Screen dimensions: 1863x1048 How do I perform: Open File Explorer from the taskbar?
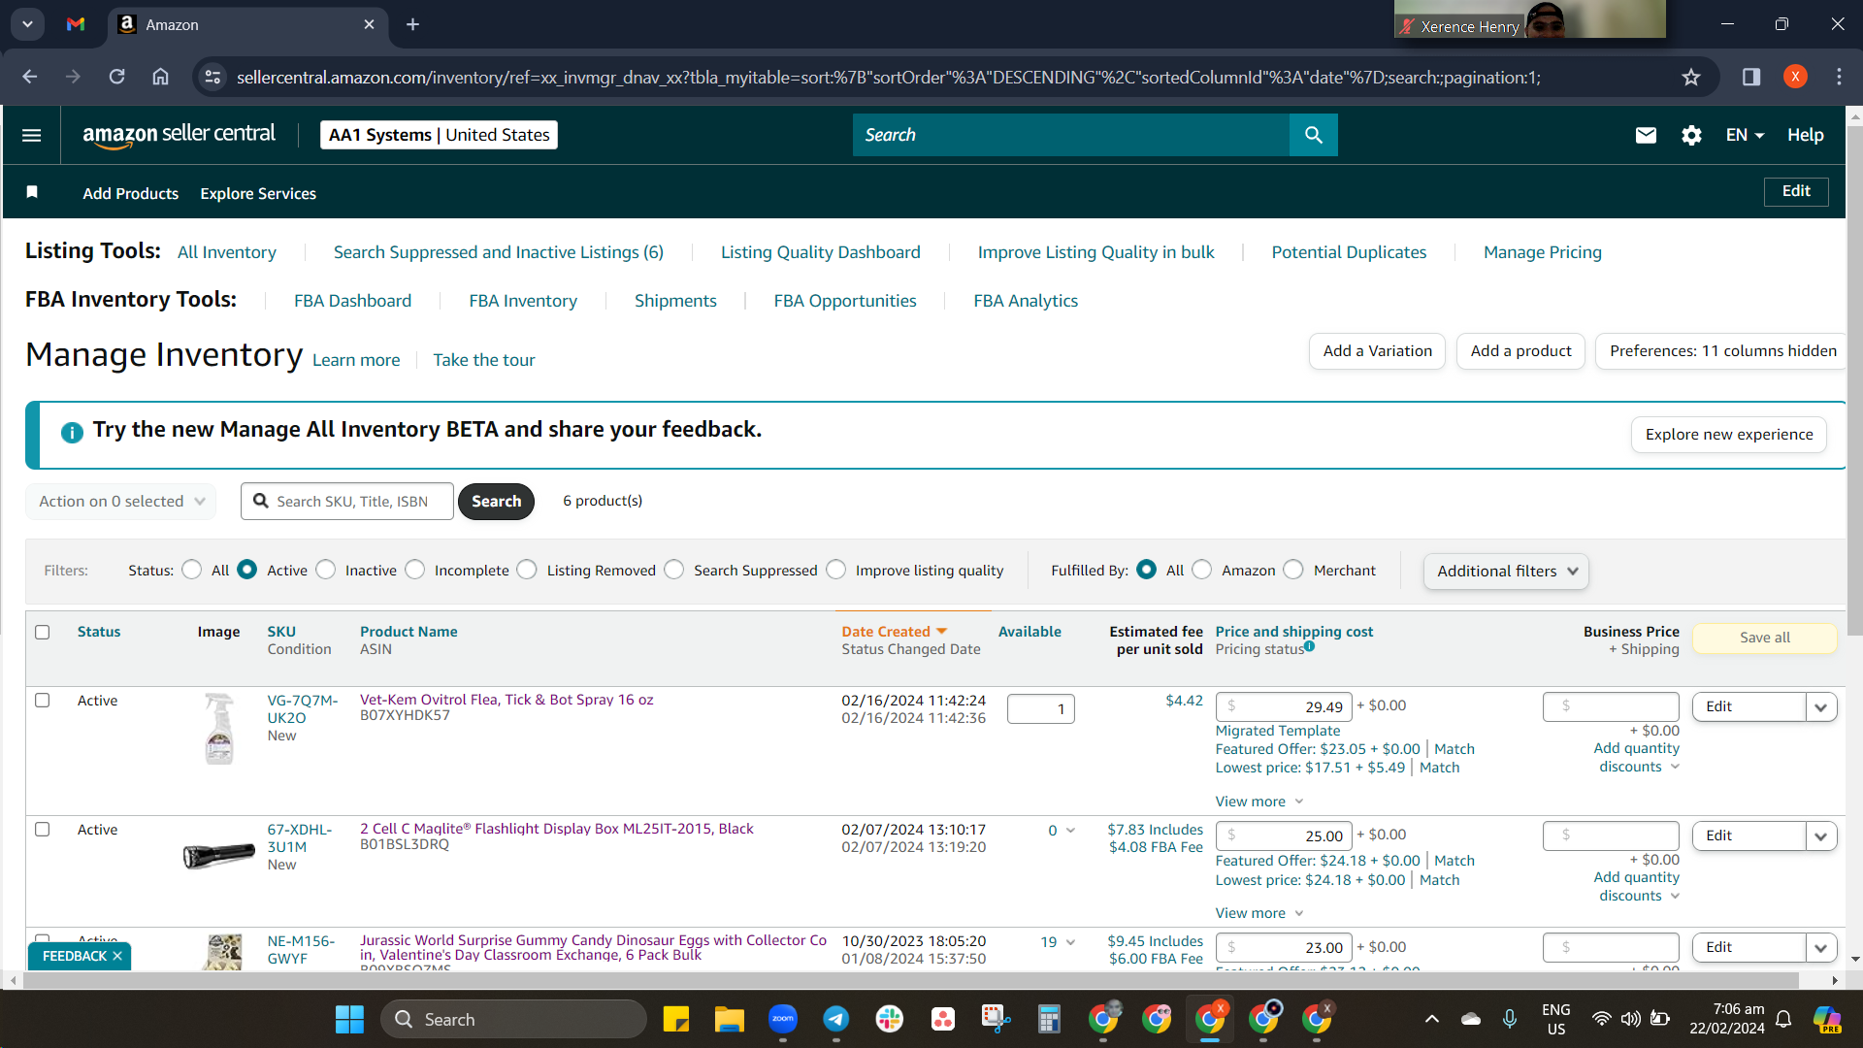[729, 1019]
